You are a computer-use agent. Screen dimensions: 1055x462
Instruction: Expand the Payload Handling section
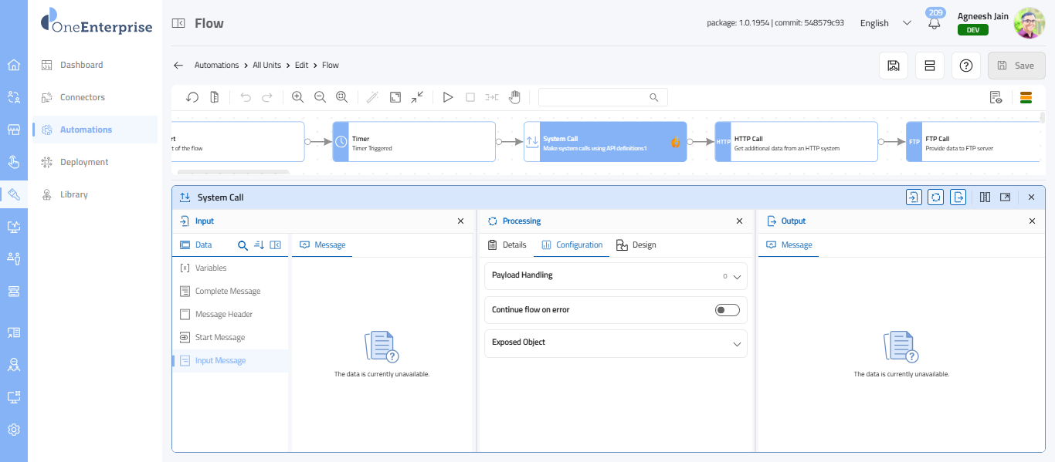pyautogui.click(x=737, y=276)
